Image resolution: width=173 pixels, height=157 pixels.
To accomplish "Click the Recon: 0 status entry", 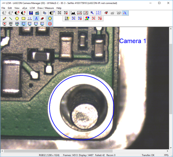I will (111, 155).
